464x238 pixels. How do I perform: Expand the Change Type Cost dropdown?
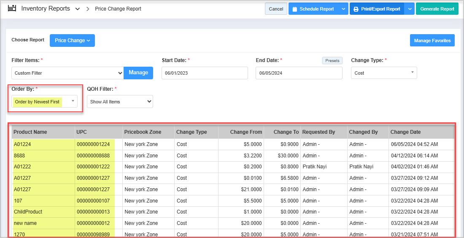383,73
